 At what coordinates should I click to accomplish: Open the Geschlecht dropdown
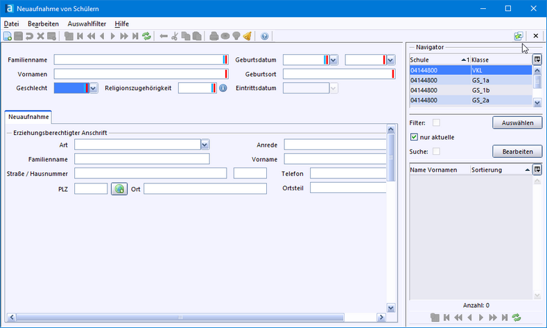click(x=94, y=89)
